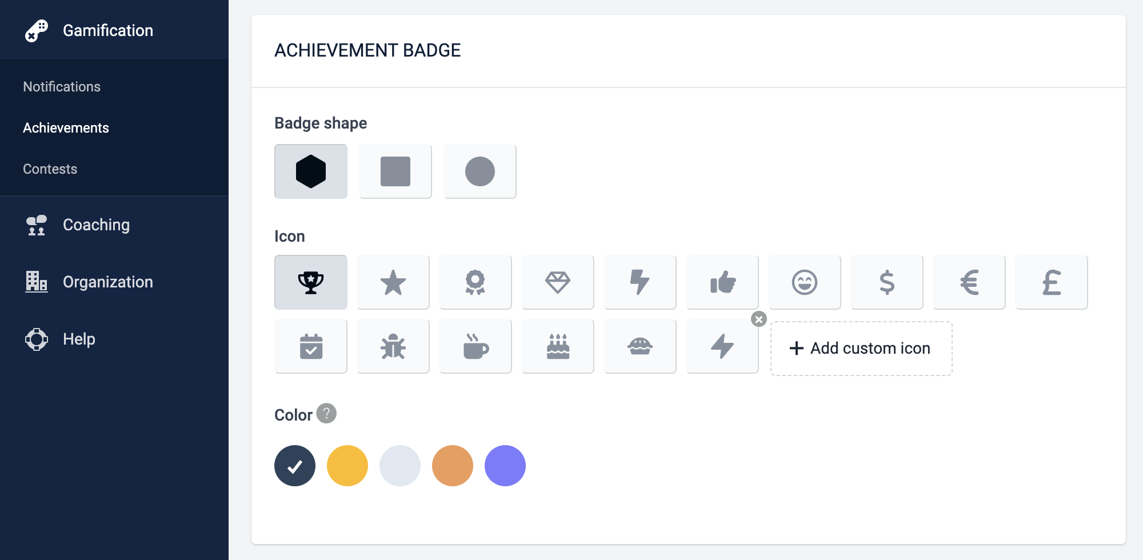Select the trophy badge icon
The width and height of the screenshot is (1143, 560).
[x=311, y=282]
